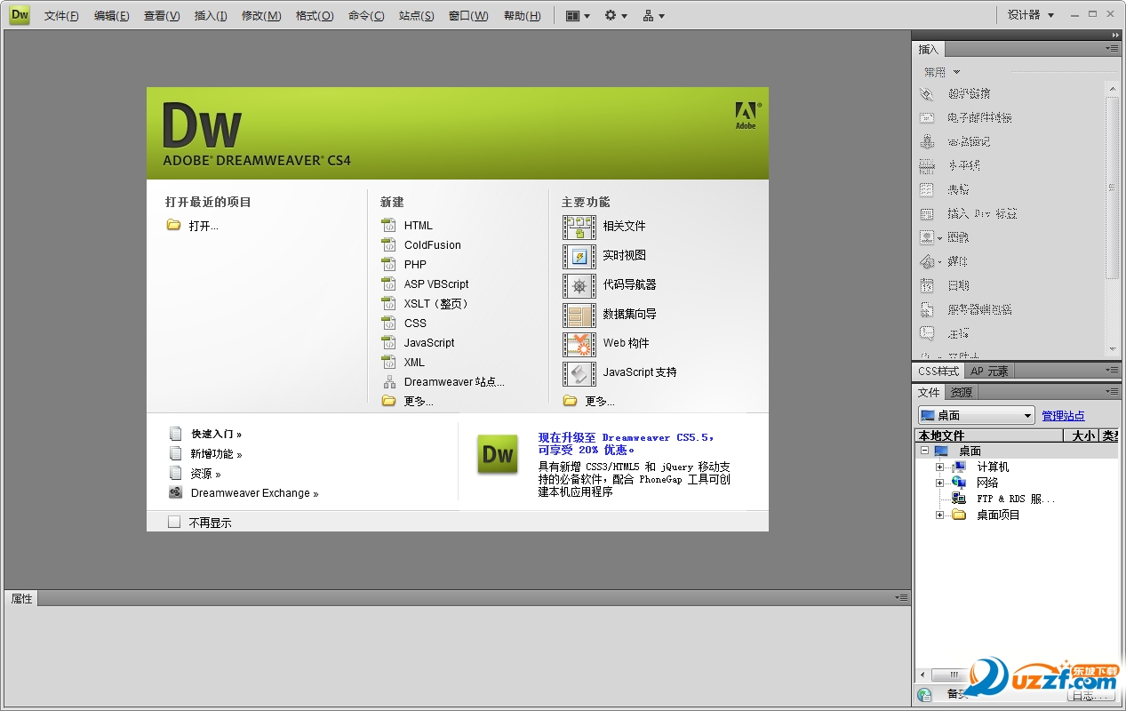Open the 图像 (Images) insert dropdown arrow
The image size is (1126, 711).
click(x=939, y=238)
